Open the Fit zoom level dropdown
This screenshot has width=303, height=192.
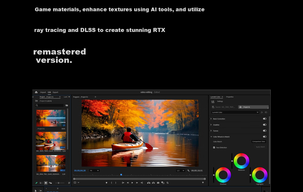(94, 171)
